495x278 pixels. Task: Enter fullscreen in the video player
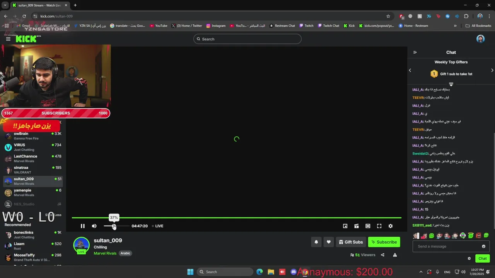click(379, 226)
